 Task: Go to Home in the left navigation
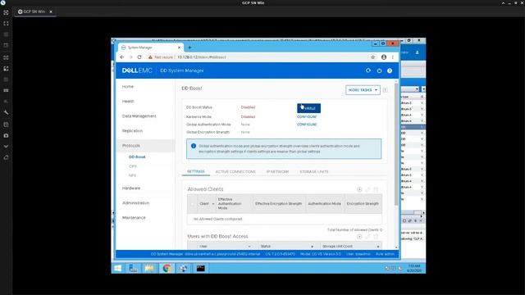click(x=128, y=87)
